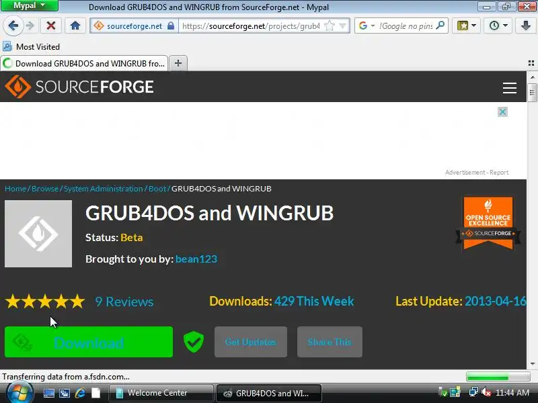This screenshot has height=403, width=538.
Task: Click the Open Source Excellence badge
Action: 488,223
